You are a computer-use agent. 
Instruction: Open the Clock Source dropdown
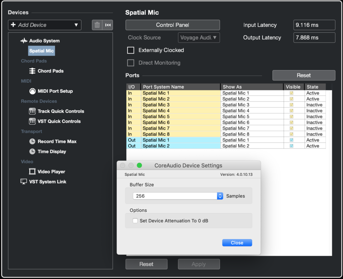199,38
